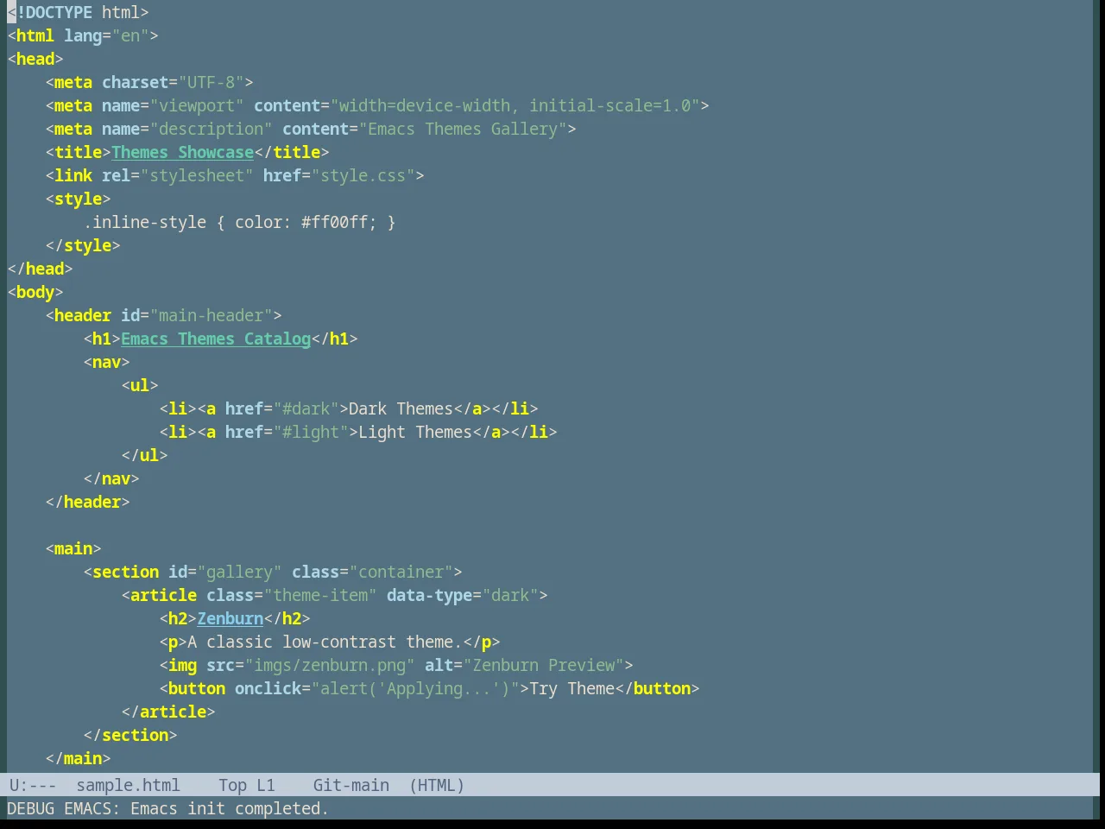The width and height of the screenshot is (1105, 829).
Task: Click the '"viewport"' attribute value
Action: (197, 105)
